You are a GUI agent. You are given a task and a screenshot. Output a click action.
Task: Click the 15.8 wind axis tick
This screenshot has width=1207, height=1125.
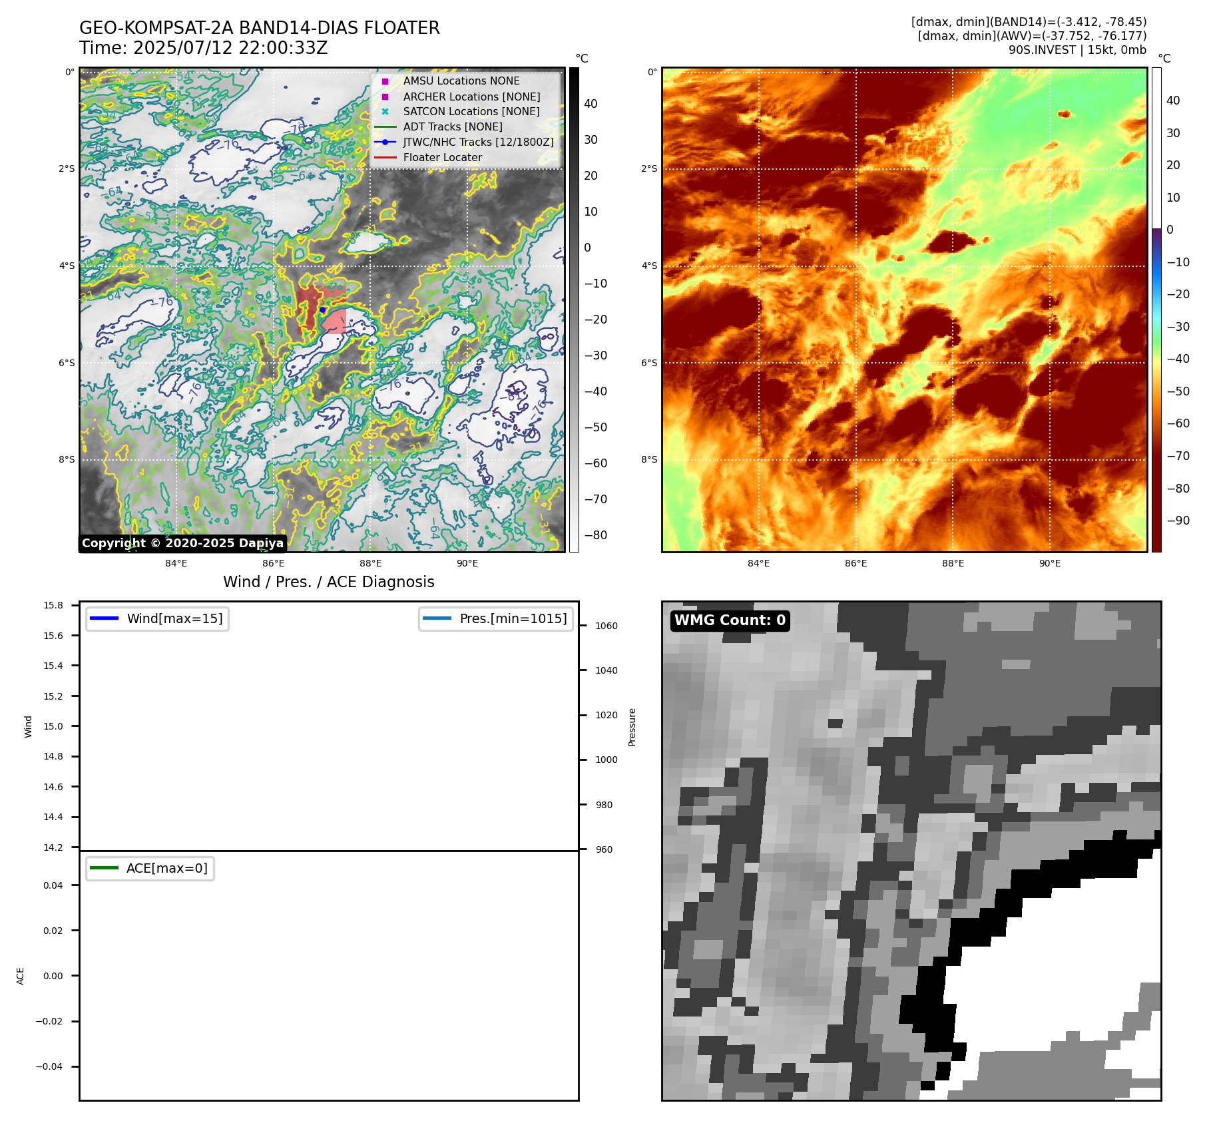coord(53,605)
